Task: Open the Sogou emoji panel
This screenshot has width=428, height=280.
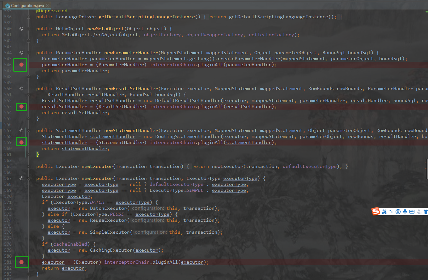Action: (x=398, y=212)
